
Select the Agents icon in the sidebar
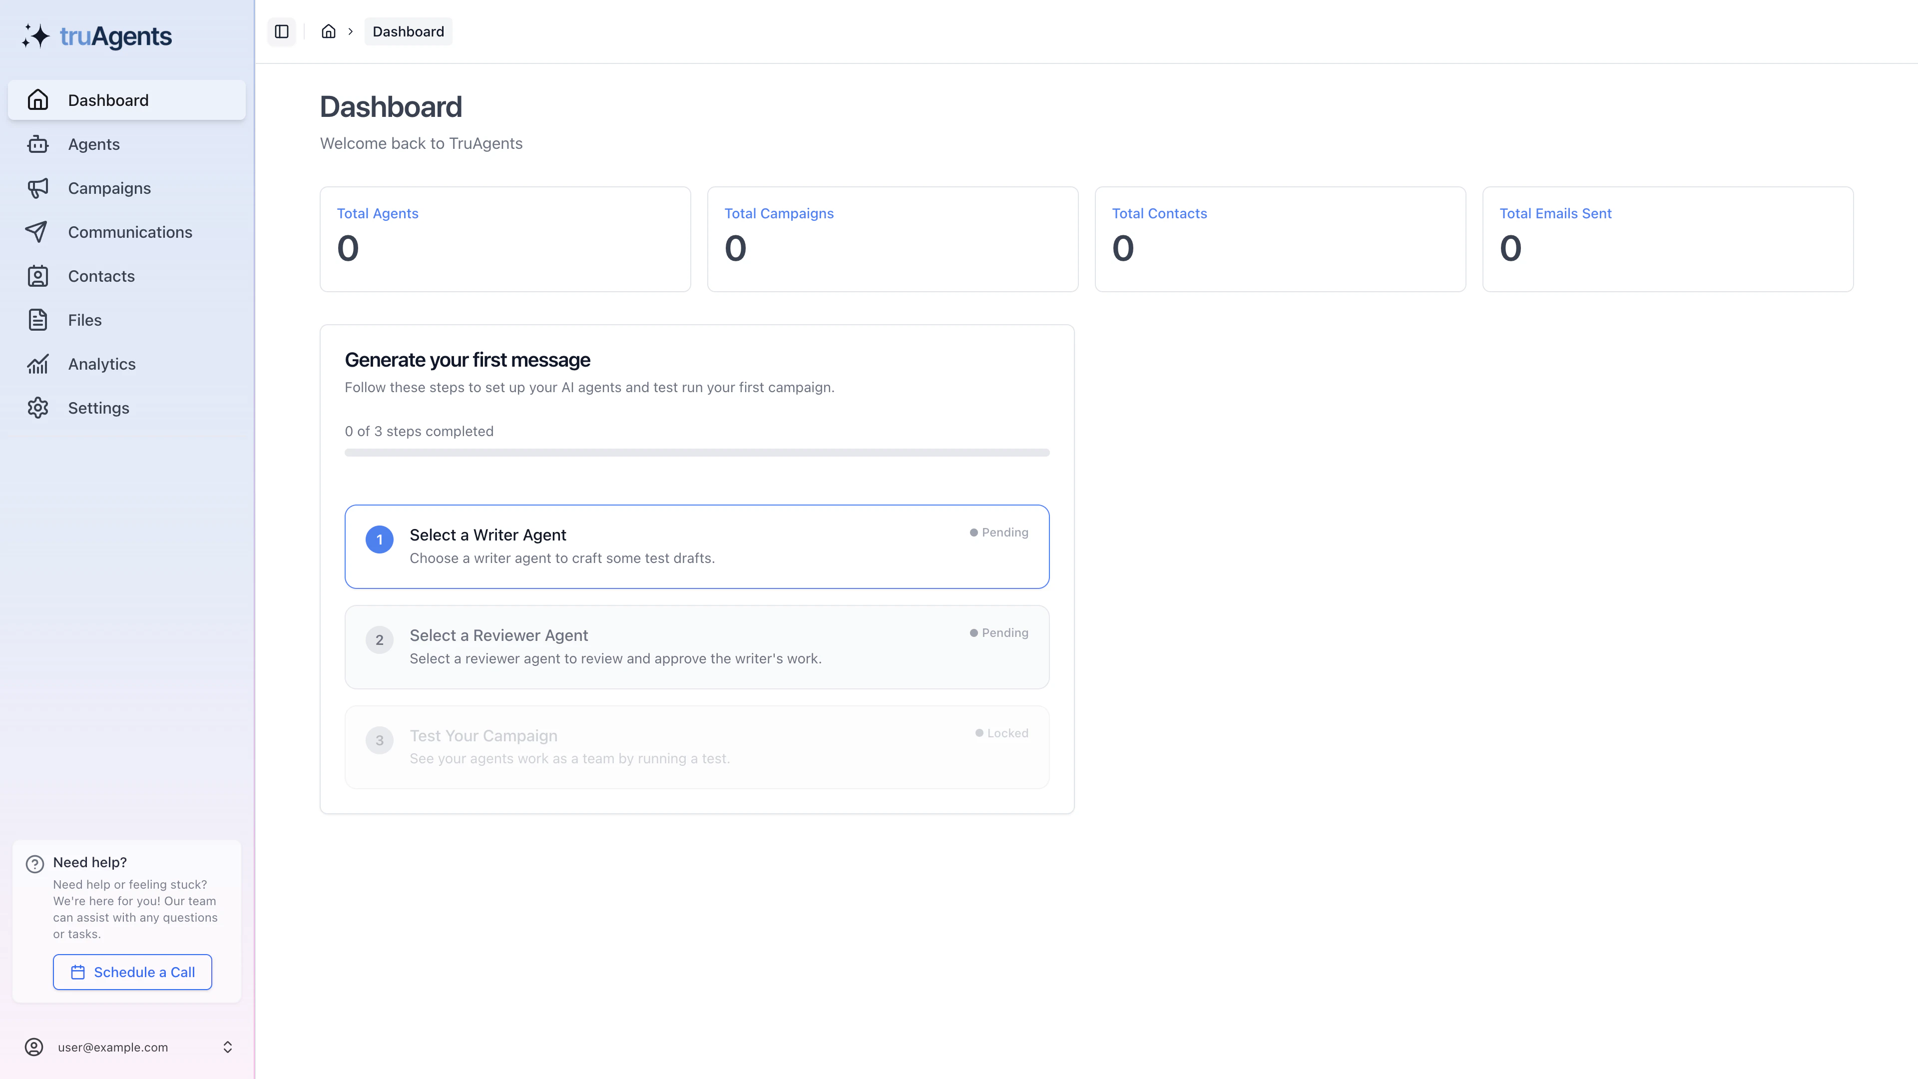(x=38, y=144)
